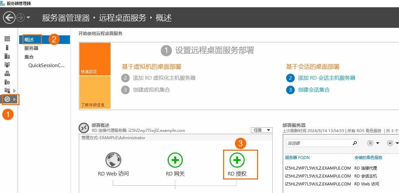The width and height of the screenshot is (399, 193).
Task: Click 远程桌面服务 in the breadcrumb
Action: tap(122, 18)
